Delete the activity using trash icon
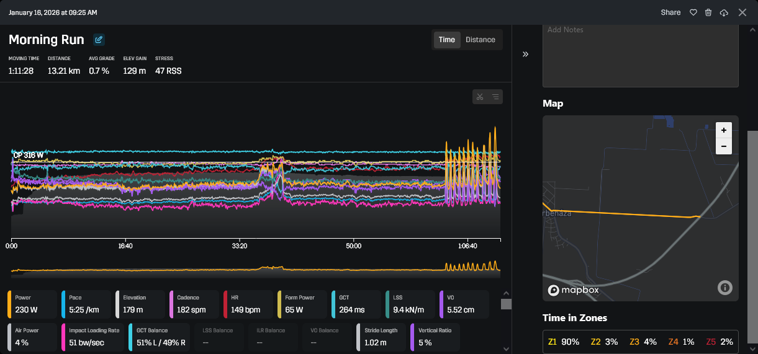 (708, 12)
